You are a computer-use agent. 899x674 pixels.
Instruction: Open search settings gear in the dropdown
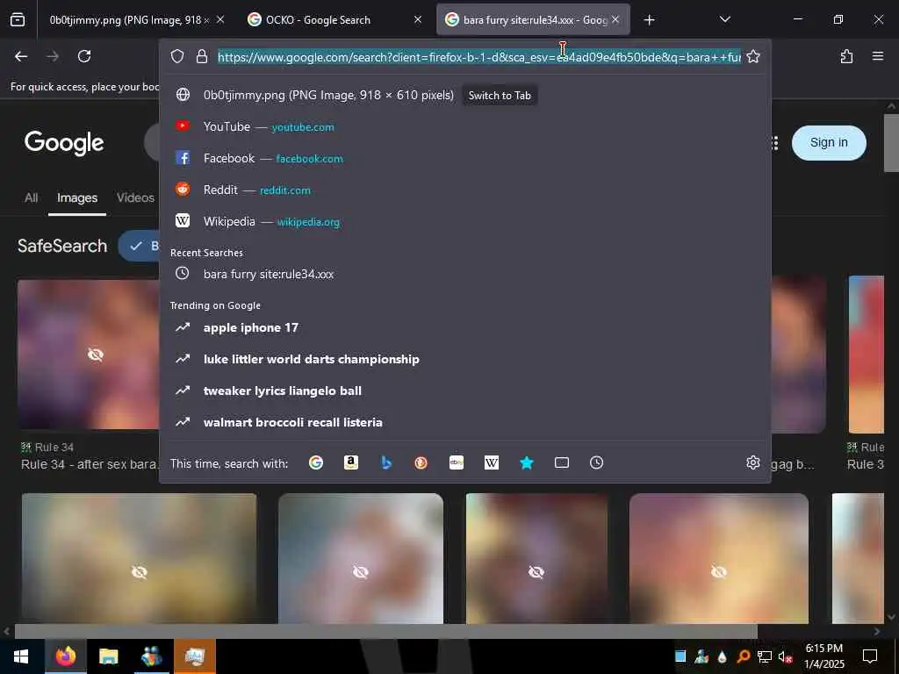point(752,462)
